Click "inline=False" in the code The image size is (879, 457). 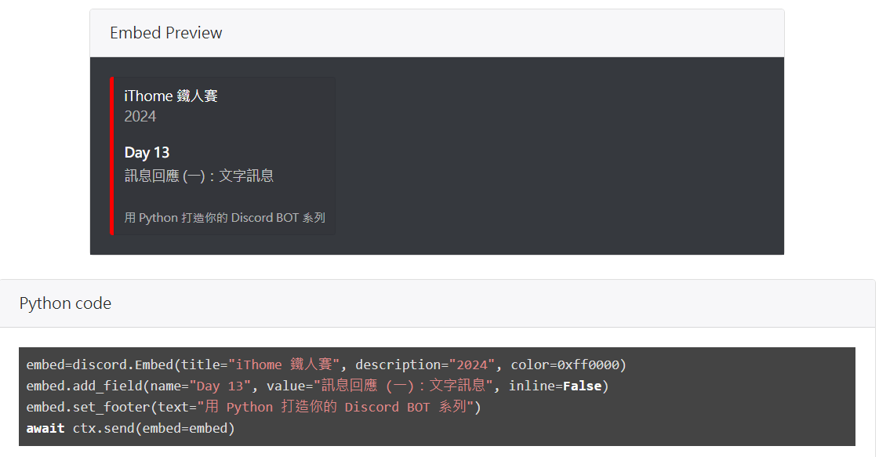555,386
